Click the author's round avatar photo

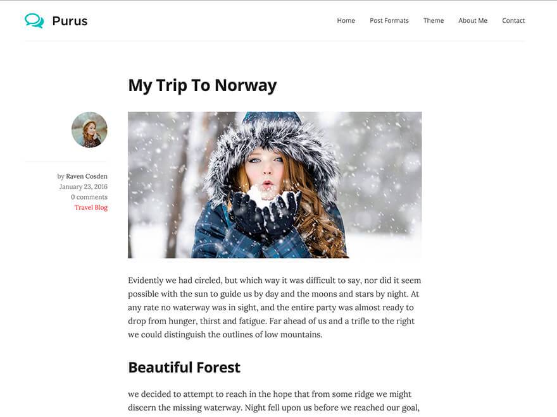pos(89,130)
